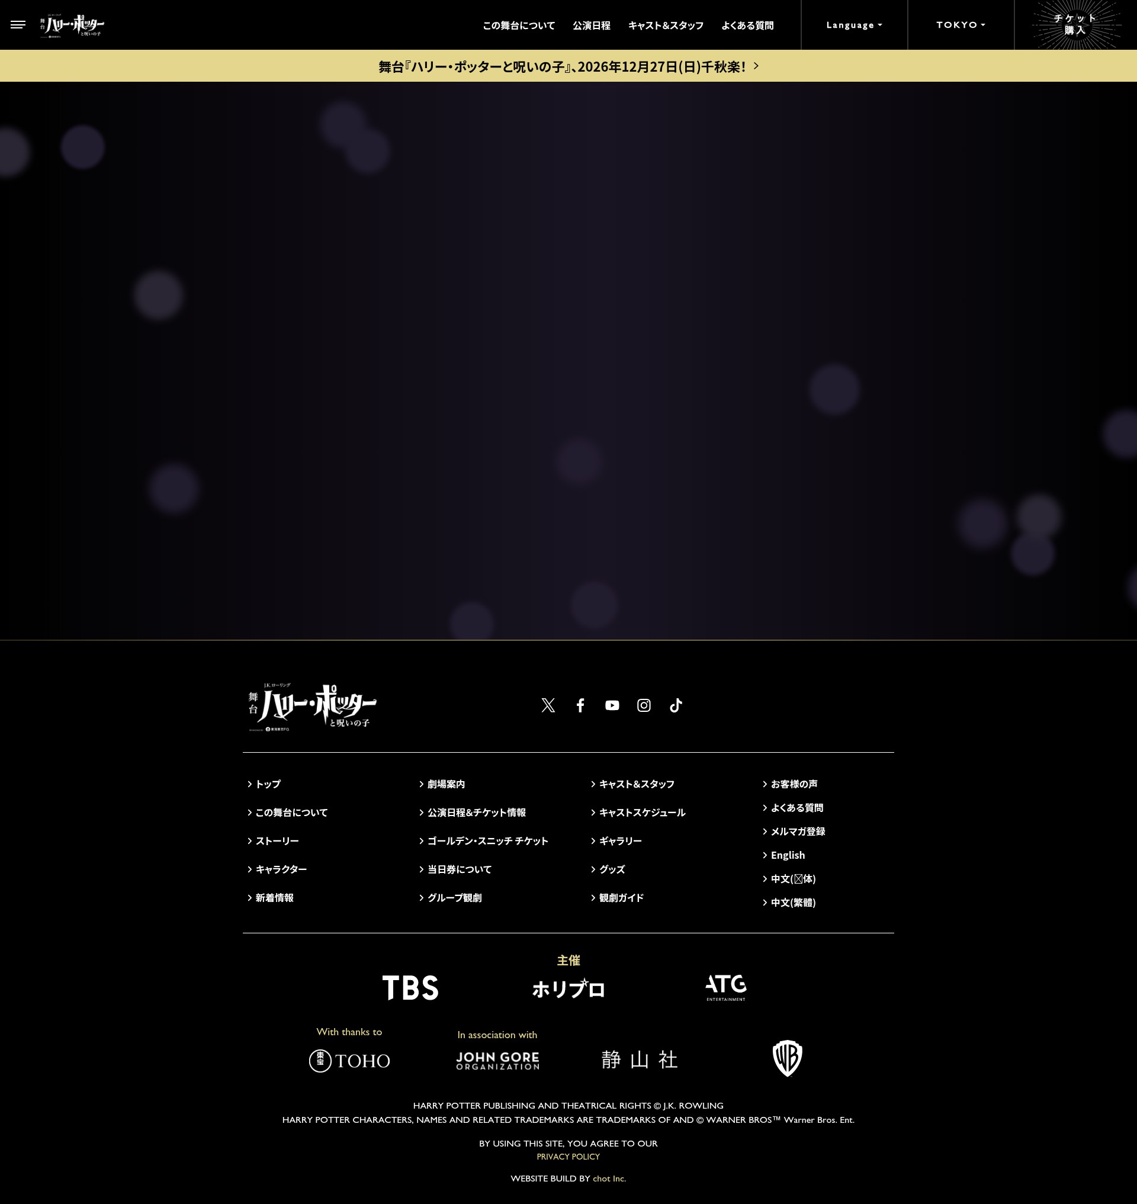This screenshot has width=1137, height=1204.
Task: Open the X (Twitter) social icon
Action: pyautogui.click(x=548, y=705)
